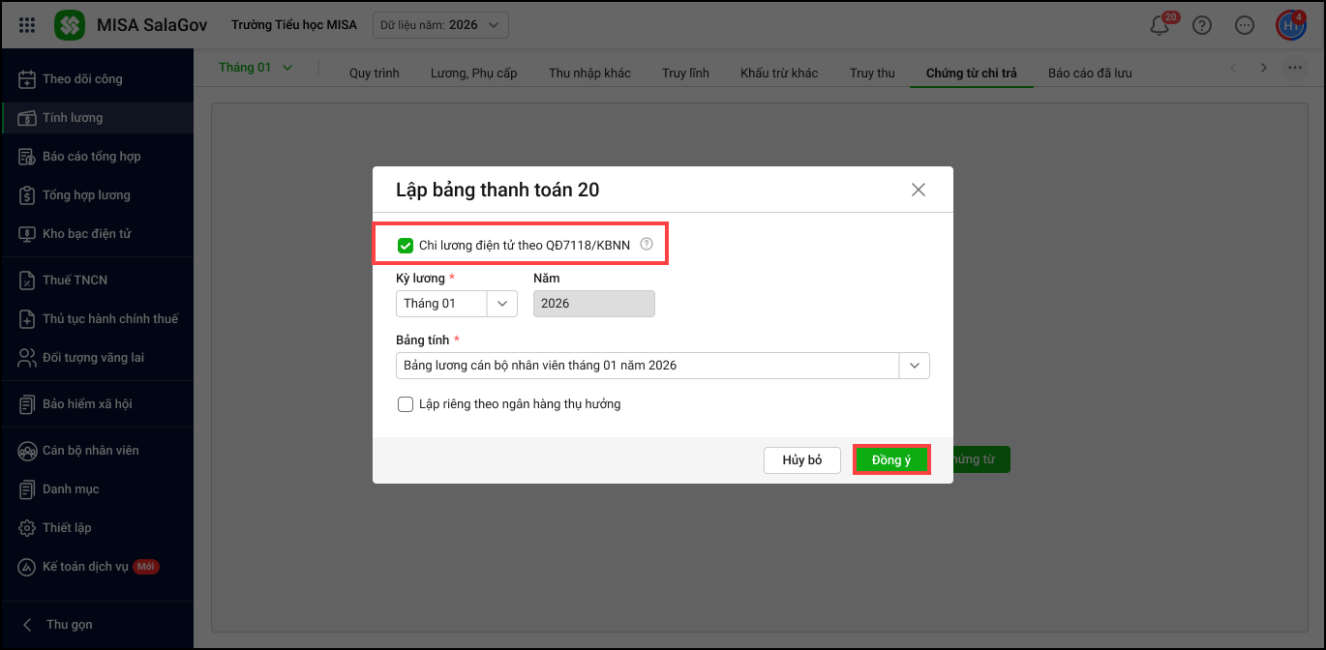Open the chat messages bubble icon
The width and height of the screenshot is (1326, 650).
click(x=1245, y=26)
